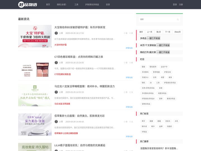Click 护肤化妆 category under CT四色 article
Viewport: 201px width, 151px height.
pos(129,77)
